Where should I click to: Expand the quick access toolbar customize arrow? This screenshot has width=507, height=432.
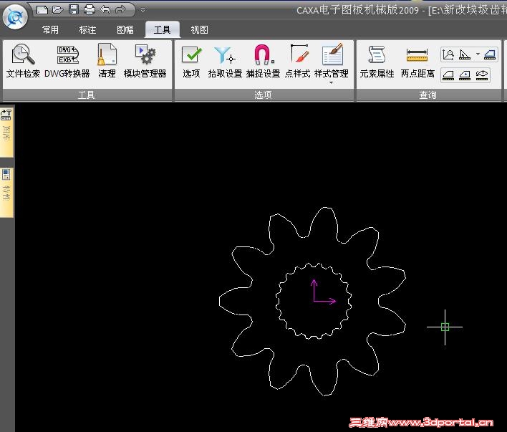143,10
